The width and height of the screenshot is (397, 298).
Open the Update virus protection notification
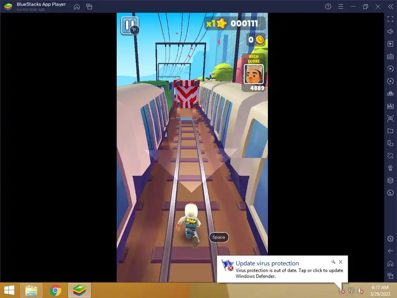point(267,263)
